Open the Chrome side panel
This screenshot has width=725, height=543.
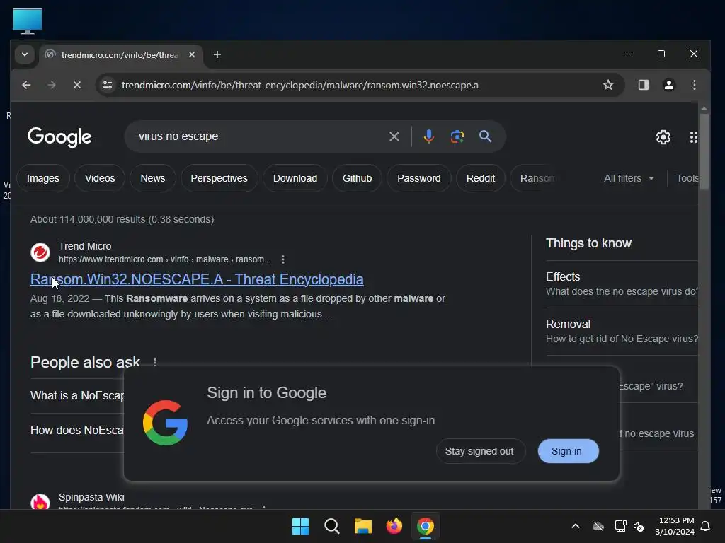pyautogui.click(x=643, y=85)
